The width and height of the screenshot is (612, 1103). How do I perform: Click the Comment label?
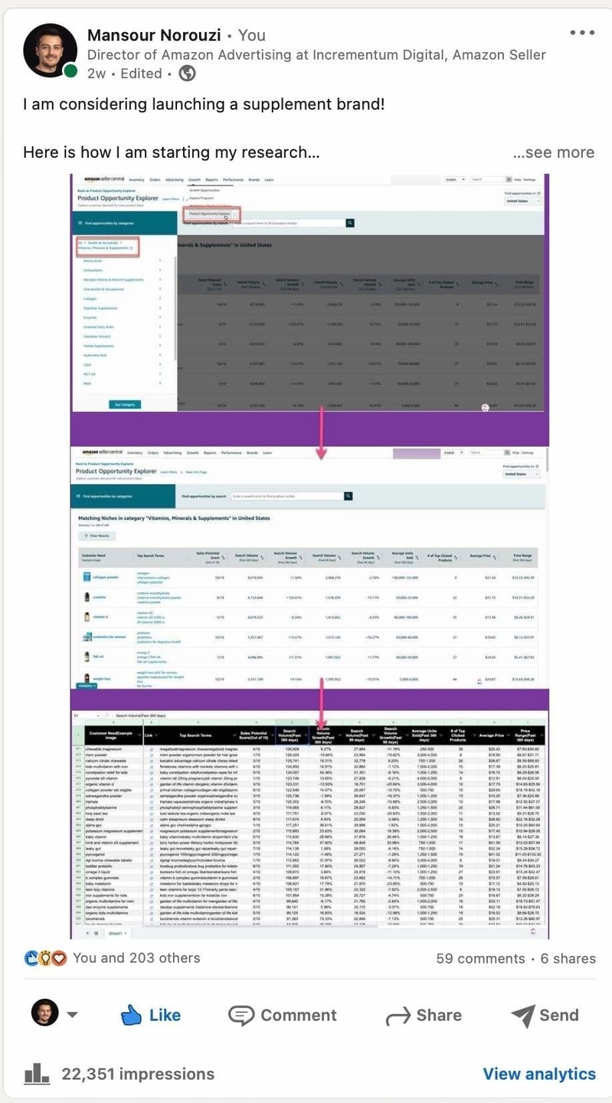click(x=299, y=1016)
